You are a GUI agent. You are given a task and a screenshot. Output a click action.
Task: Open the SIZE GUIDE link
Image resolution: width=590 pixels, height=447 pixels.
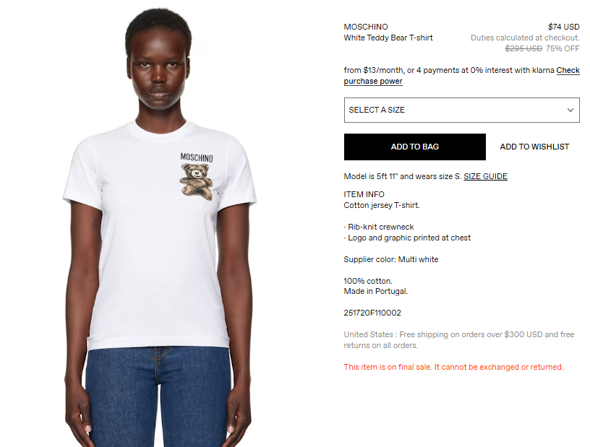tap(485, 176)
